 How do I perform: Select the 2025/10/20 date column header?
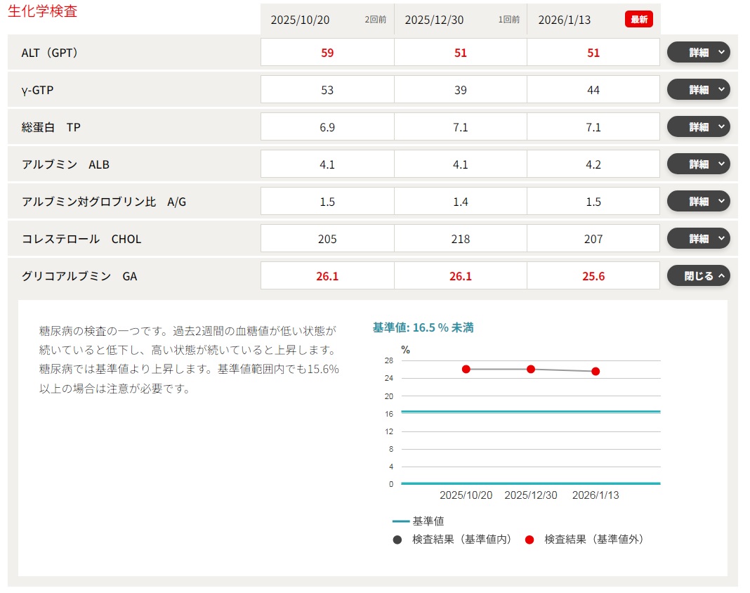click(x=300, y=20)
